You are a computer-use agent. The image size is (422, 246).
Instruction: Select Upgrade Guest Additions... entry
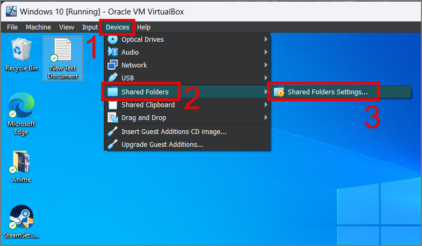click(x=187, y=144)
